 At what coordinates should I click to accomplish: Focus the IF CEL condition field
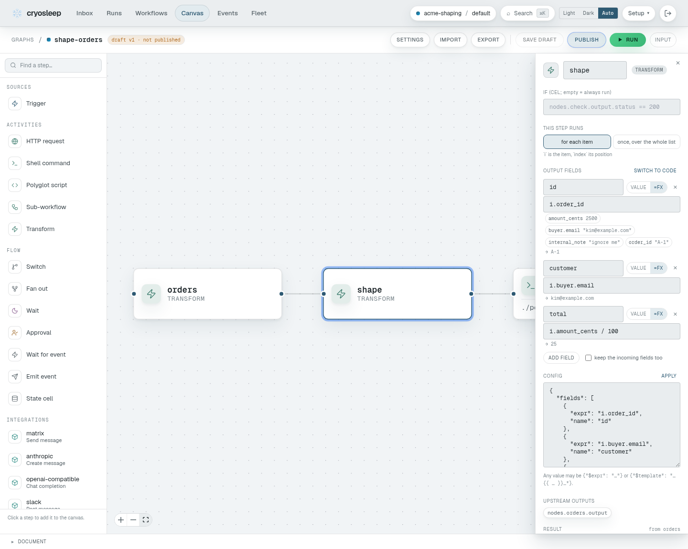612,107
